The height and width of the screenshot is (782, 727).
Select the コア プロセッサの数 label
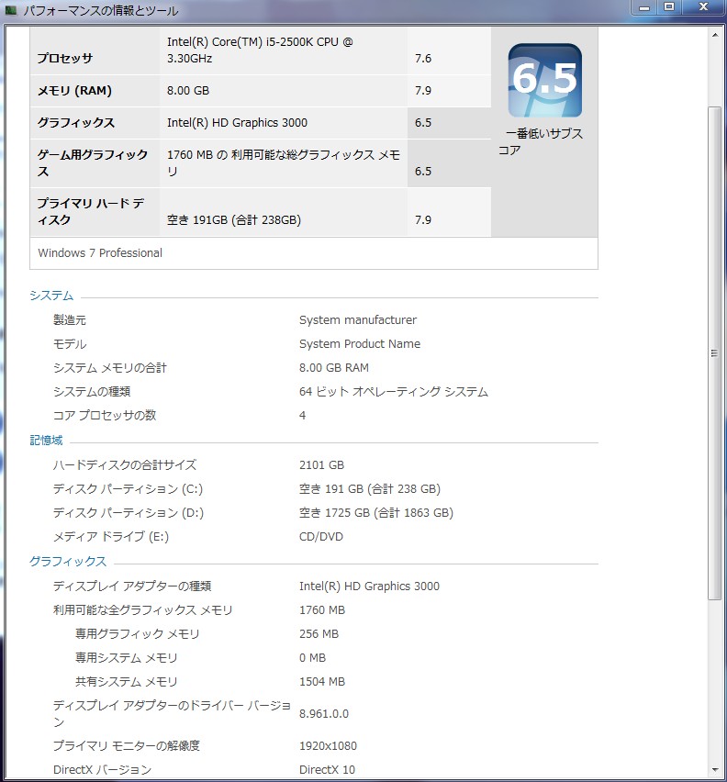pyautogui.click(x=105, y=415)
